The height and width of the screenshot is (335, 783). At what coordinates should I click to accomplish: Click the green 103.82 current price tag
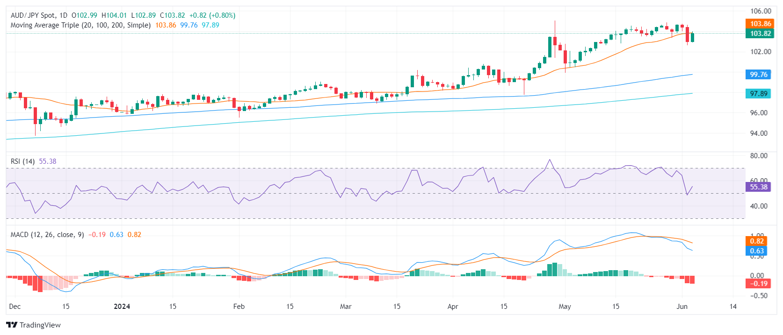point(760,34)
